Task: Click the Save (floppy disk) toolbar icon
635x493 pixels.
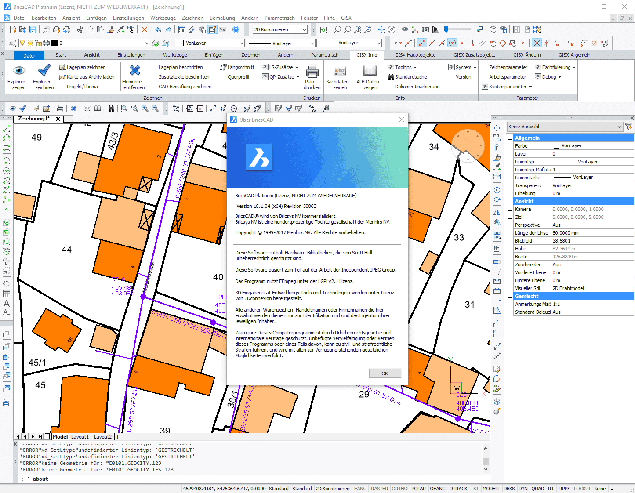Action: tap(33, 29)
